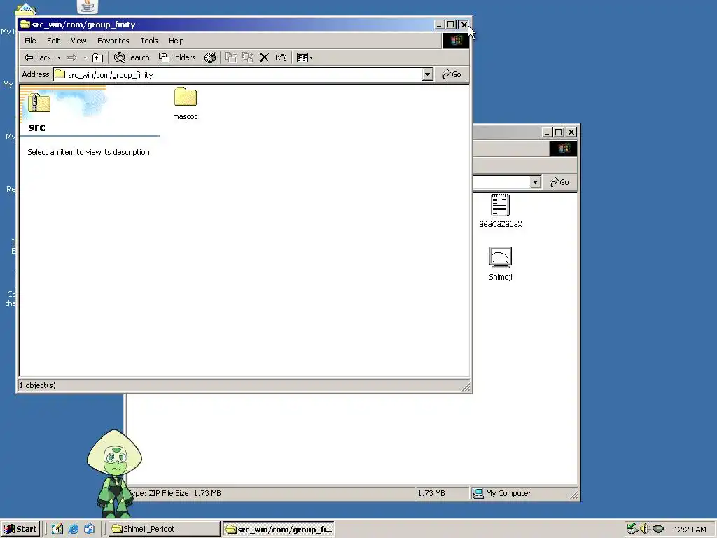Select the Shimeji file icon
The height and width of the screenshot is (538, 717).
500,264
